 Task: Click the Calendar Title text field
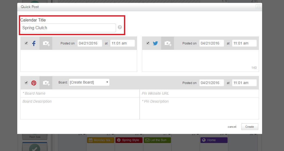tap(68, 28)
